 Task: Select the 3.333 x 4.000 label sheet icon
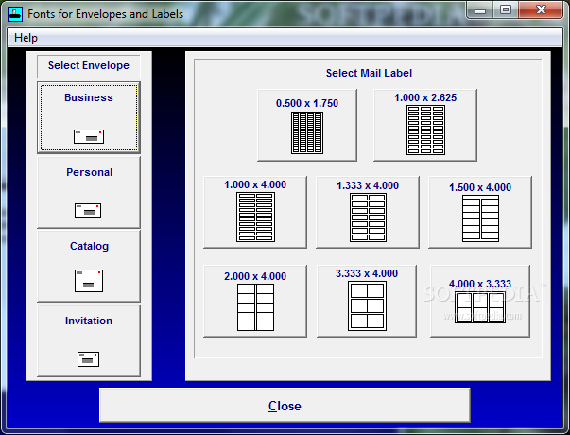367,305
